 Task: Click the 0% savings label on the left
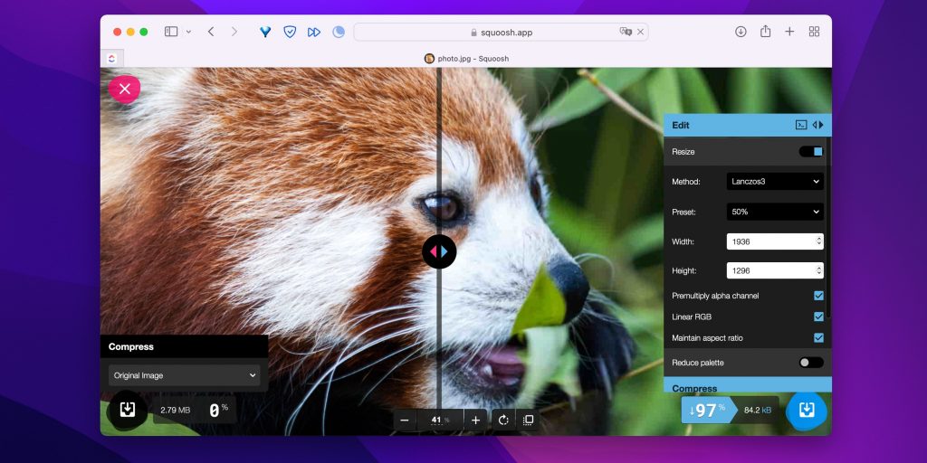click(x=218, y=410)
